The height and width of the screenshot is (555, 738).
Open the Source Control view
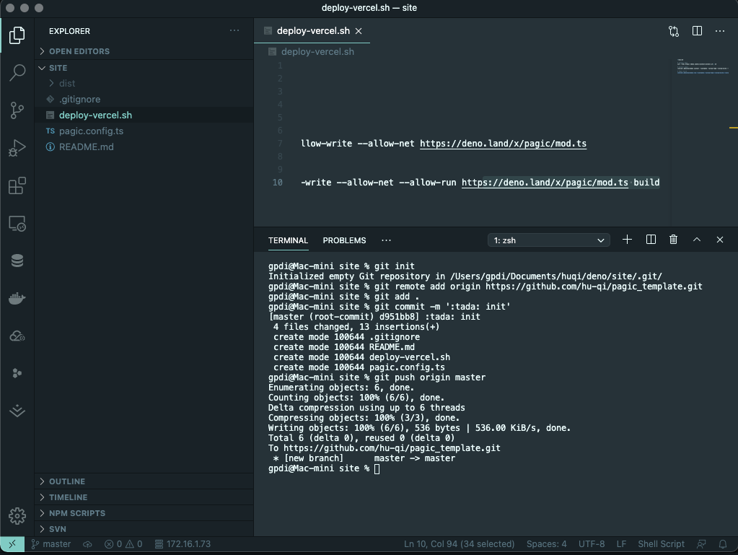pos(17,110)
